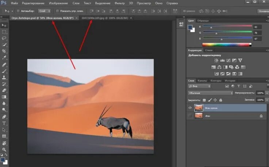
Task: Add a Levels adjustment
Action: (222, 61)
